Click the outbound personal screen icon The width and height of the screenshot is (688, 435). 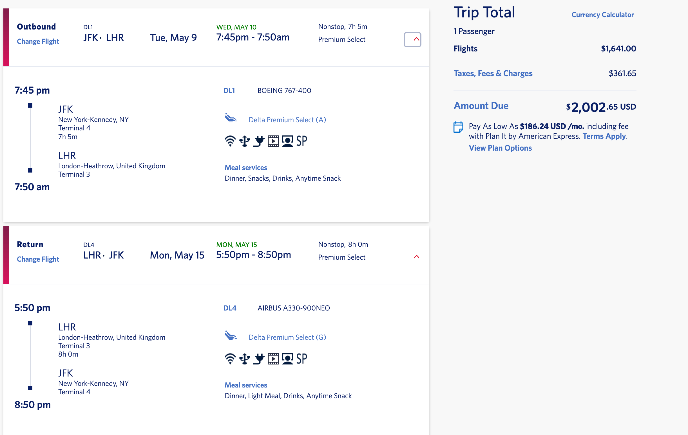(287, 141)
